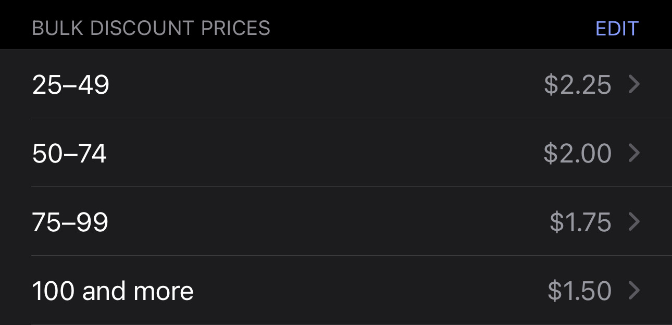The width and height of the screenshot is (672, 325).
Task: Select the $2.25 price value
Action: 577,85
